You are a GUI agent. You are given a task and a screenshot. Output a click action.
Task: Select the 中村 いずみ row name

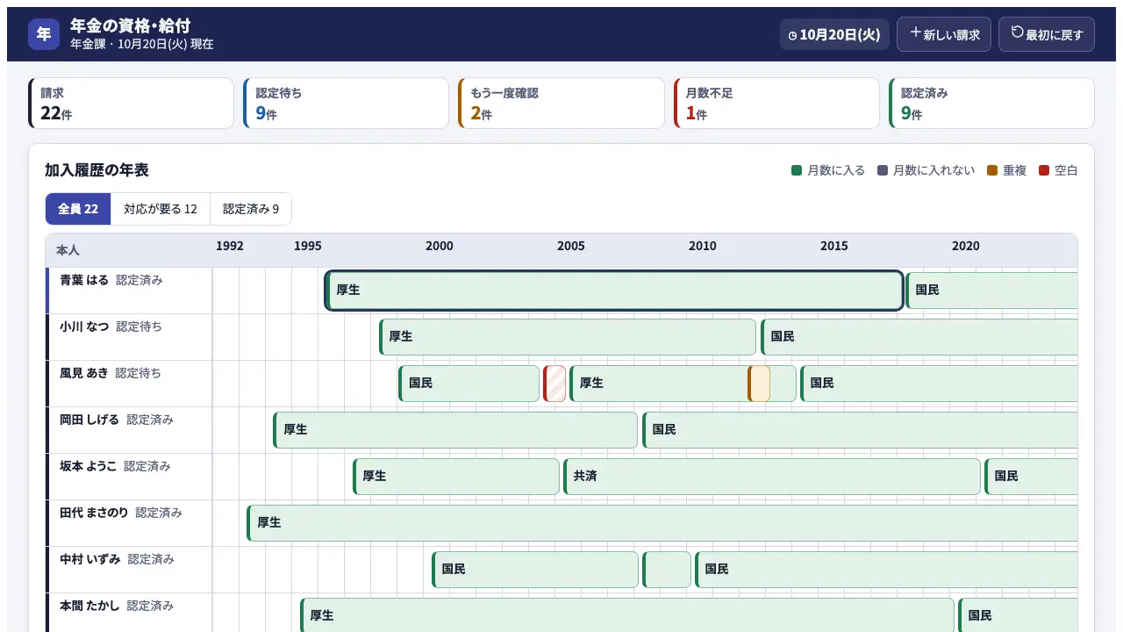tap(89, 559)
